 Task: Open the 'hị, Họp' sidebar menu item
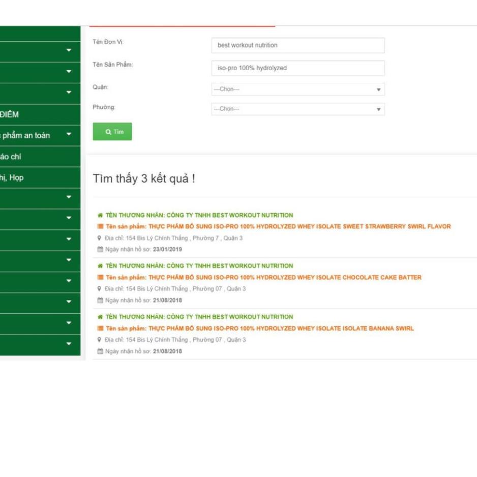(12, 177)
